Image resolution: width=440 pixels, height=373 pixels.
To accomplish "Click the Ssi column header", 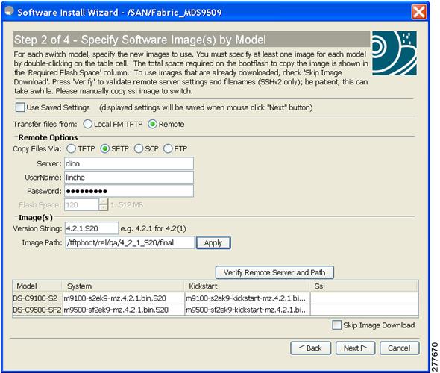I will click(x=364, y=286).
